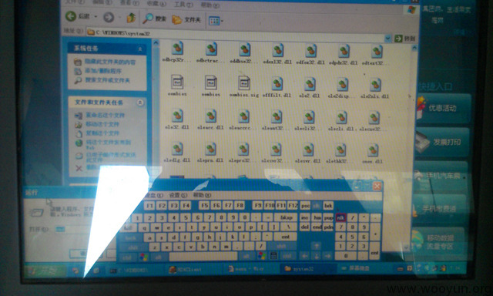Image resolution: width=493 pixels, height=296 pixels.
Task: Click the Start button on taskbar
Action: coord(45,271)
